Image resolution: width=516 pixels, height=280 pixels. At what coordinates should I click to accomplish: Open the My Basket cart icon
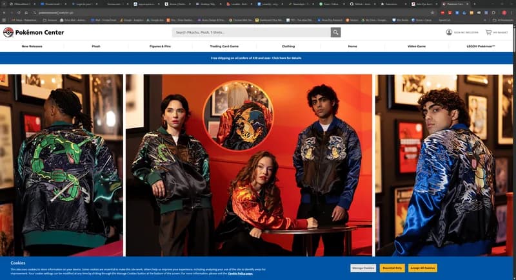488,32
